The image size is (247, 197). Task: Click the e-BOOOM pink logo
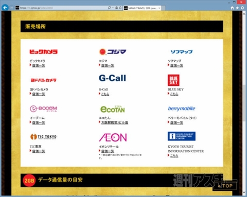(x=43, y=109)
